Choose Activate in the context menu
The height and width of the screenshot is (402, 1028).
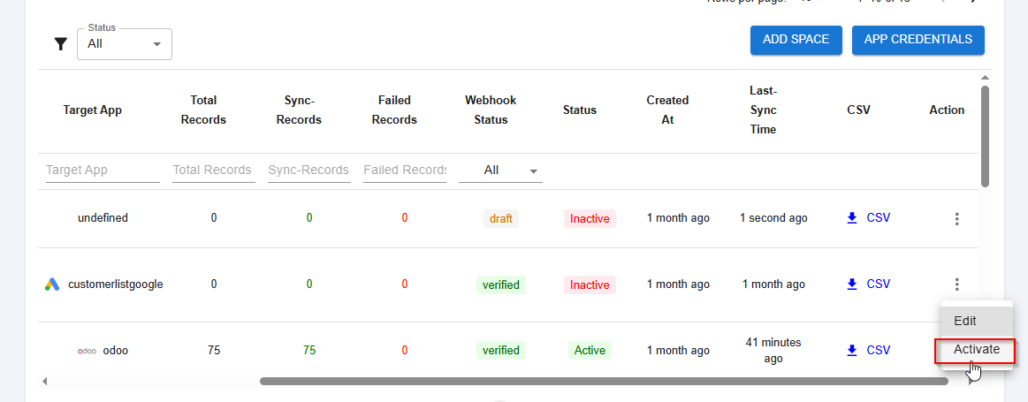[976, 350]
